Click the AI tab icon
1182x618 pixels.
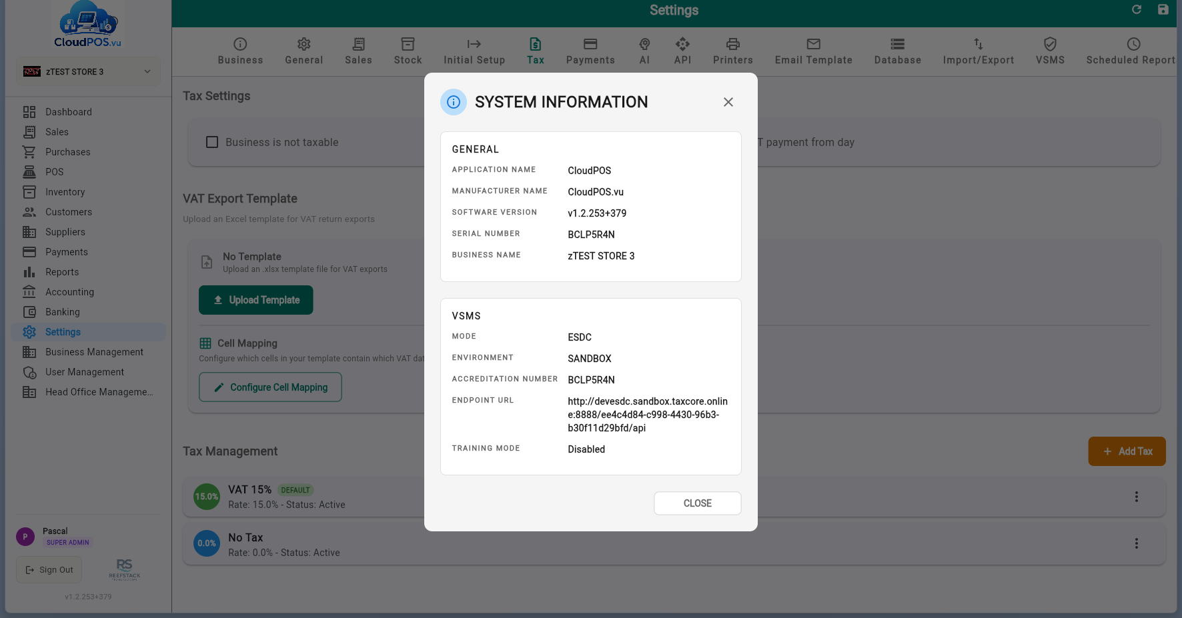tap(644, 44)
